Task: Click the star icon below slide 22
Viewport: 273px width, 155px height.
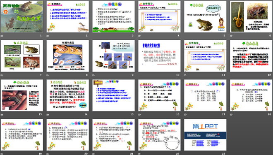Action: [x=139, y=154]
